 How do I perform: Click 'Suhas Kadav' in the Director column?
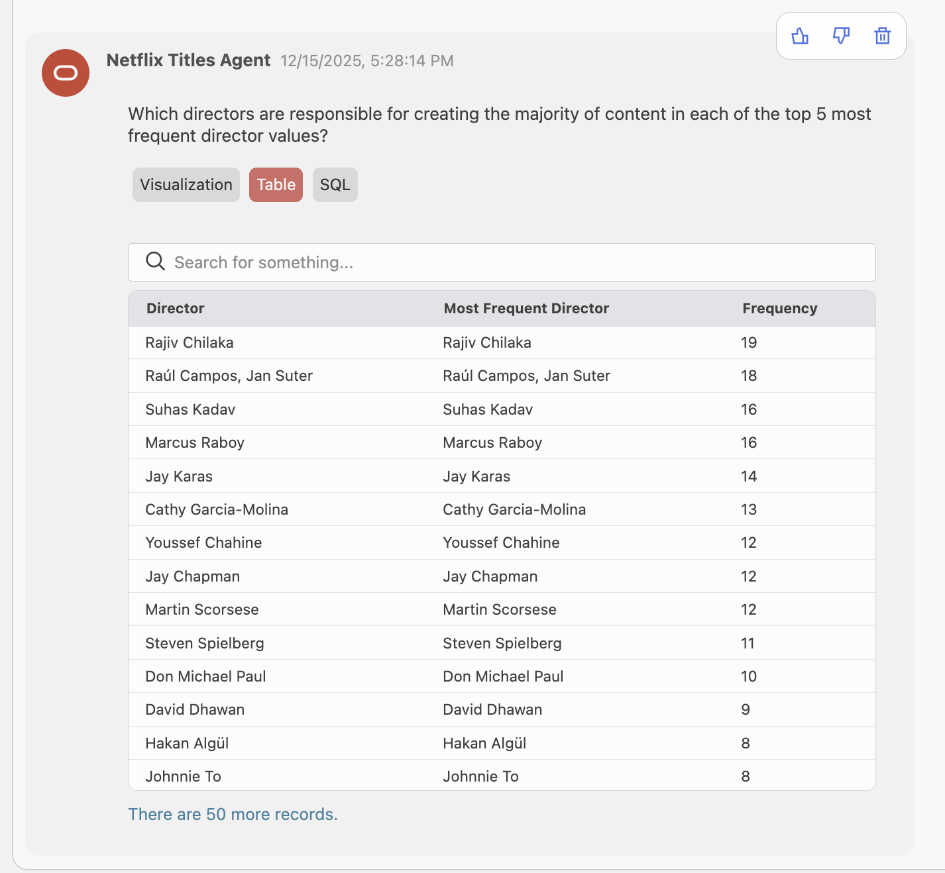click(190, 409)
